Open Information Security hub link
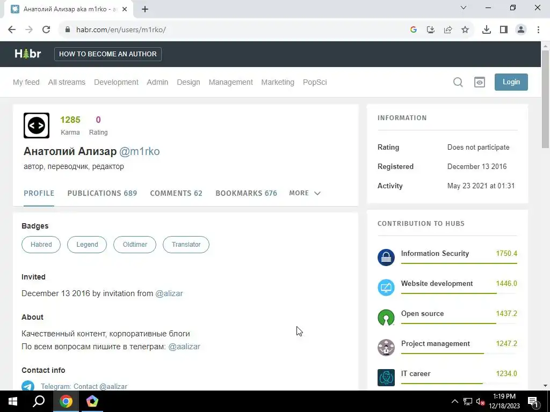The height and width of the screenshot is (412, 550). (x=435, y=253)
